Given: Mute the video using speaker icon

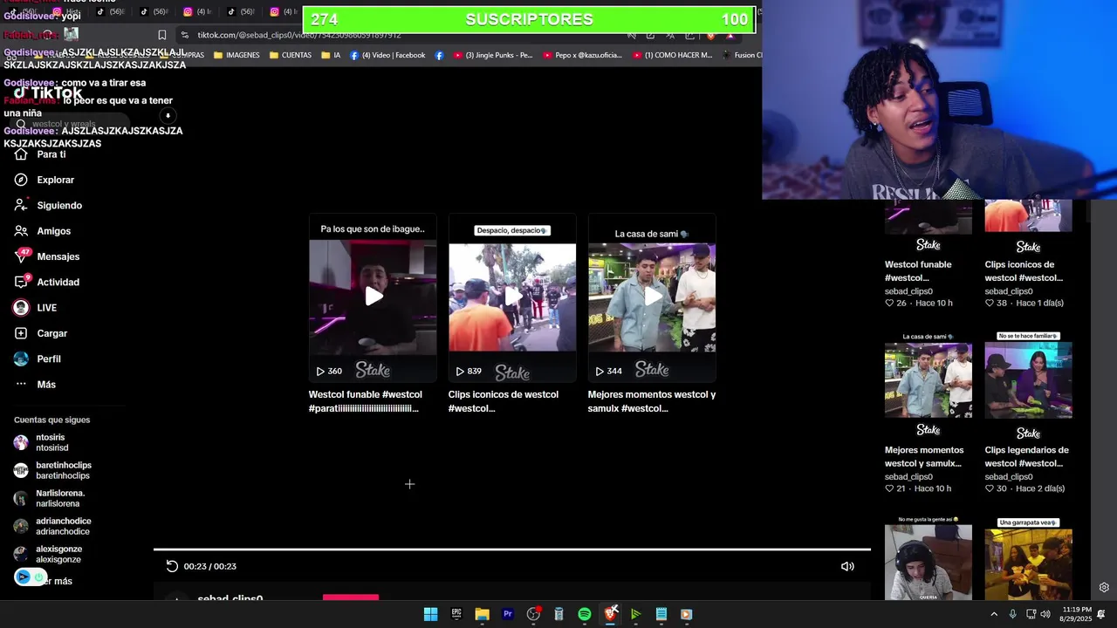Looking at the screenshot, I should (x=847, y=566).
